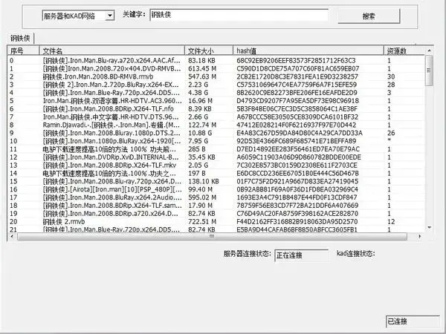
Task: Click the 285 B file size cell
Action: coord(197,149)
